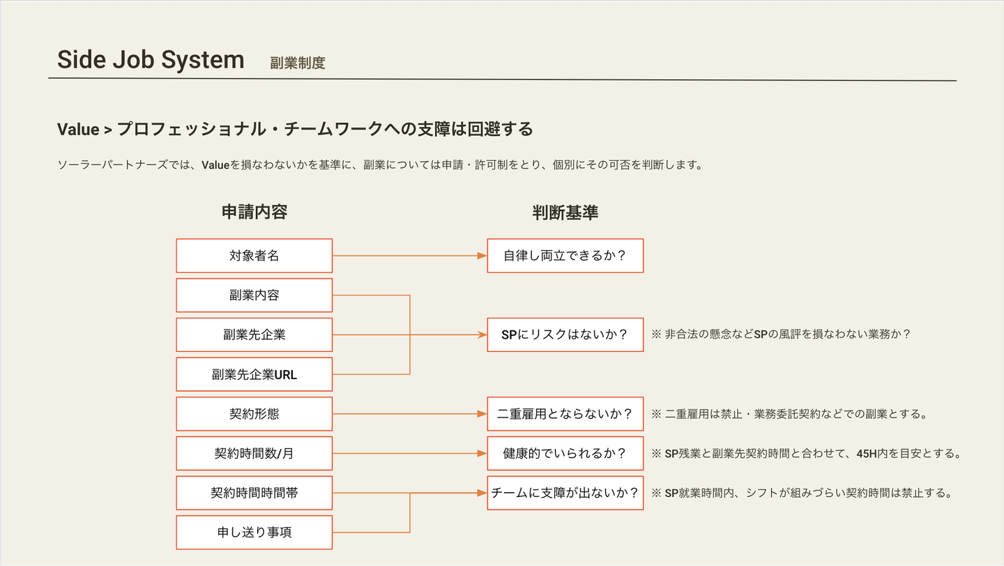1004x566 pixels.
Task: Click the チームに支障が出ないか？ box
Action: pyautogui.click(x=565, y=493)
